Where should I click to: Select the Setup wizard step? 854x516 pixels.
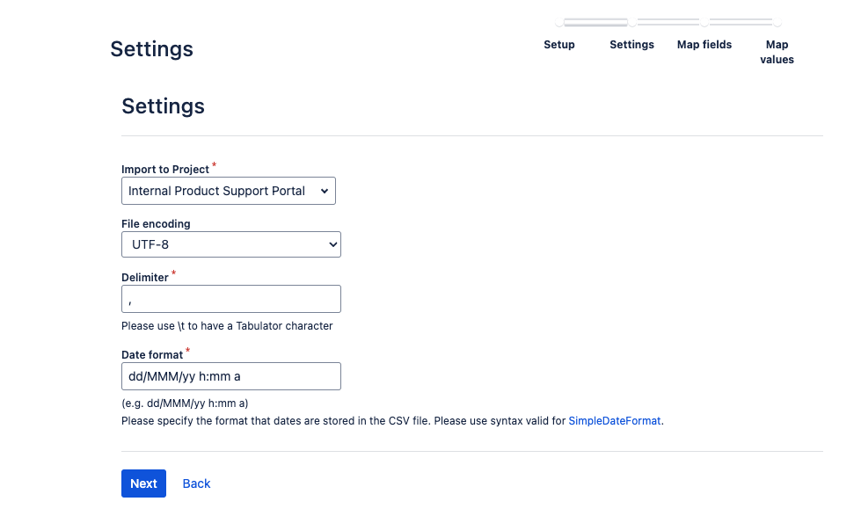pos(558,44)
